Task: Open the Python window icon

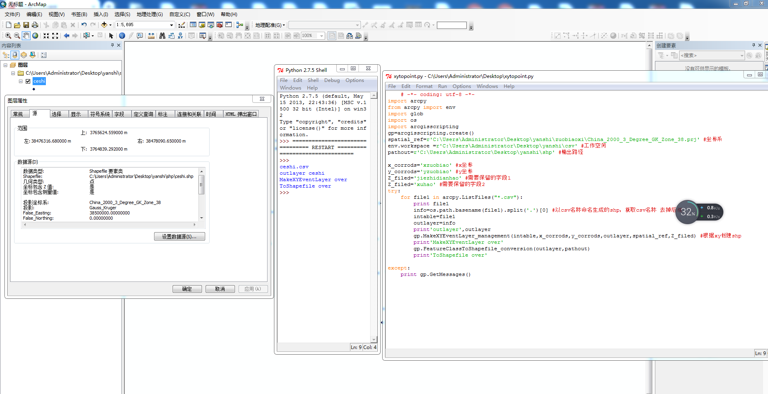Action: click(229, 25)
